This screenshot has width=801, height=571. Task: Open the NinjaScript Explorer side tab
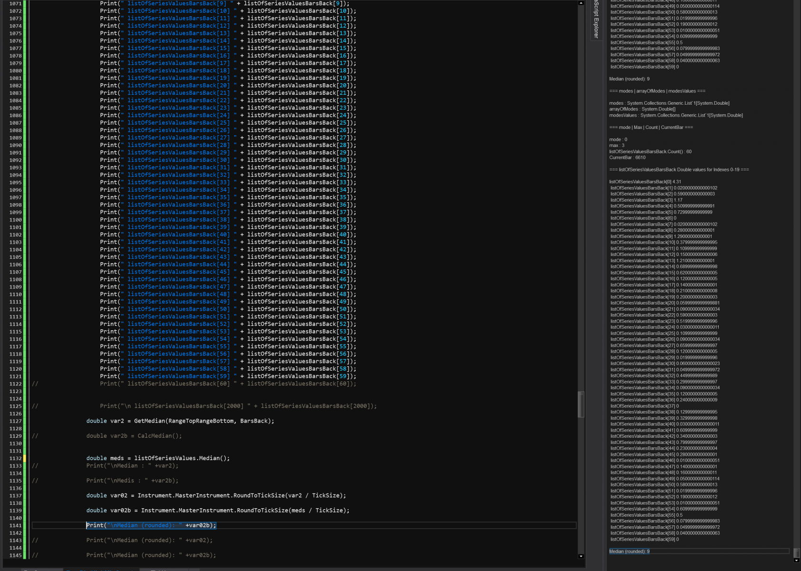596,20
